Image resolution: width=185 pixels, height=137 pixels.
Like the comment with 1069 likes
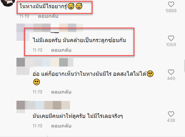[x=171, y=38]
